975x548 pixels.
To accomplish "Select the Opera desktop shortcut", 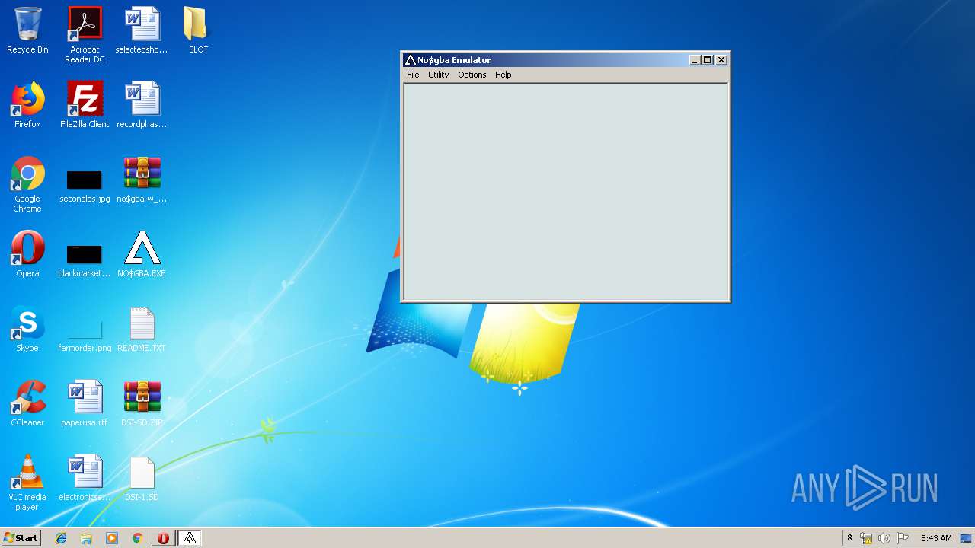I will [x=27, y=254].
